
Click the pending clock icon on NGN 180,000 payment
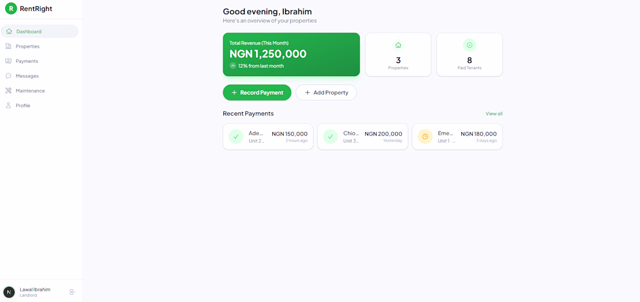(x=425, y=137)
